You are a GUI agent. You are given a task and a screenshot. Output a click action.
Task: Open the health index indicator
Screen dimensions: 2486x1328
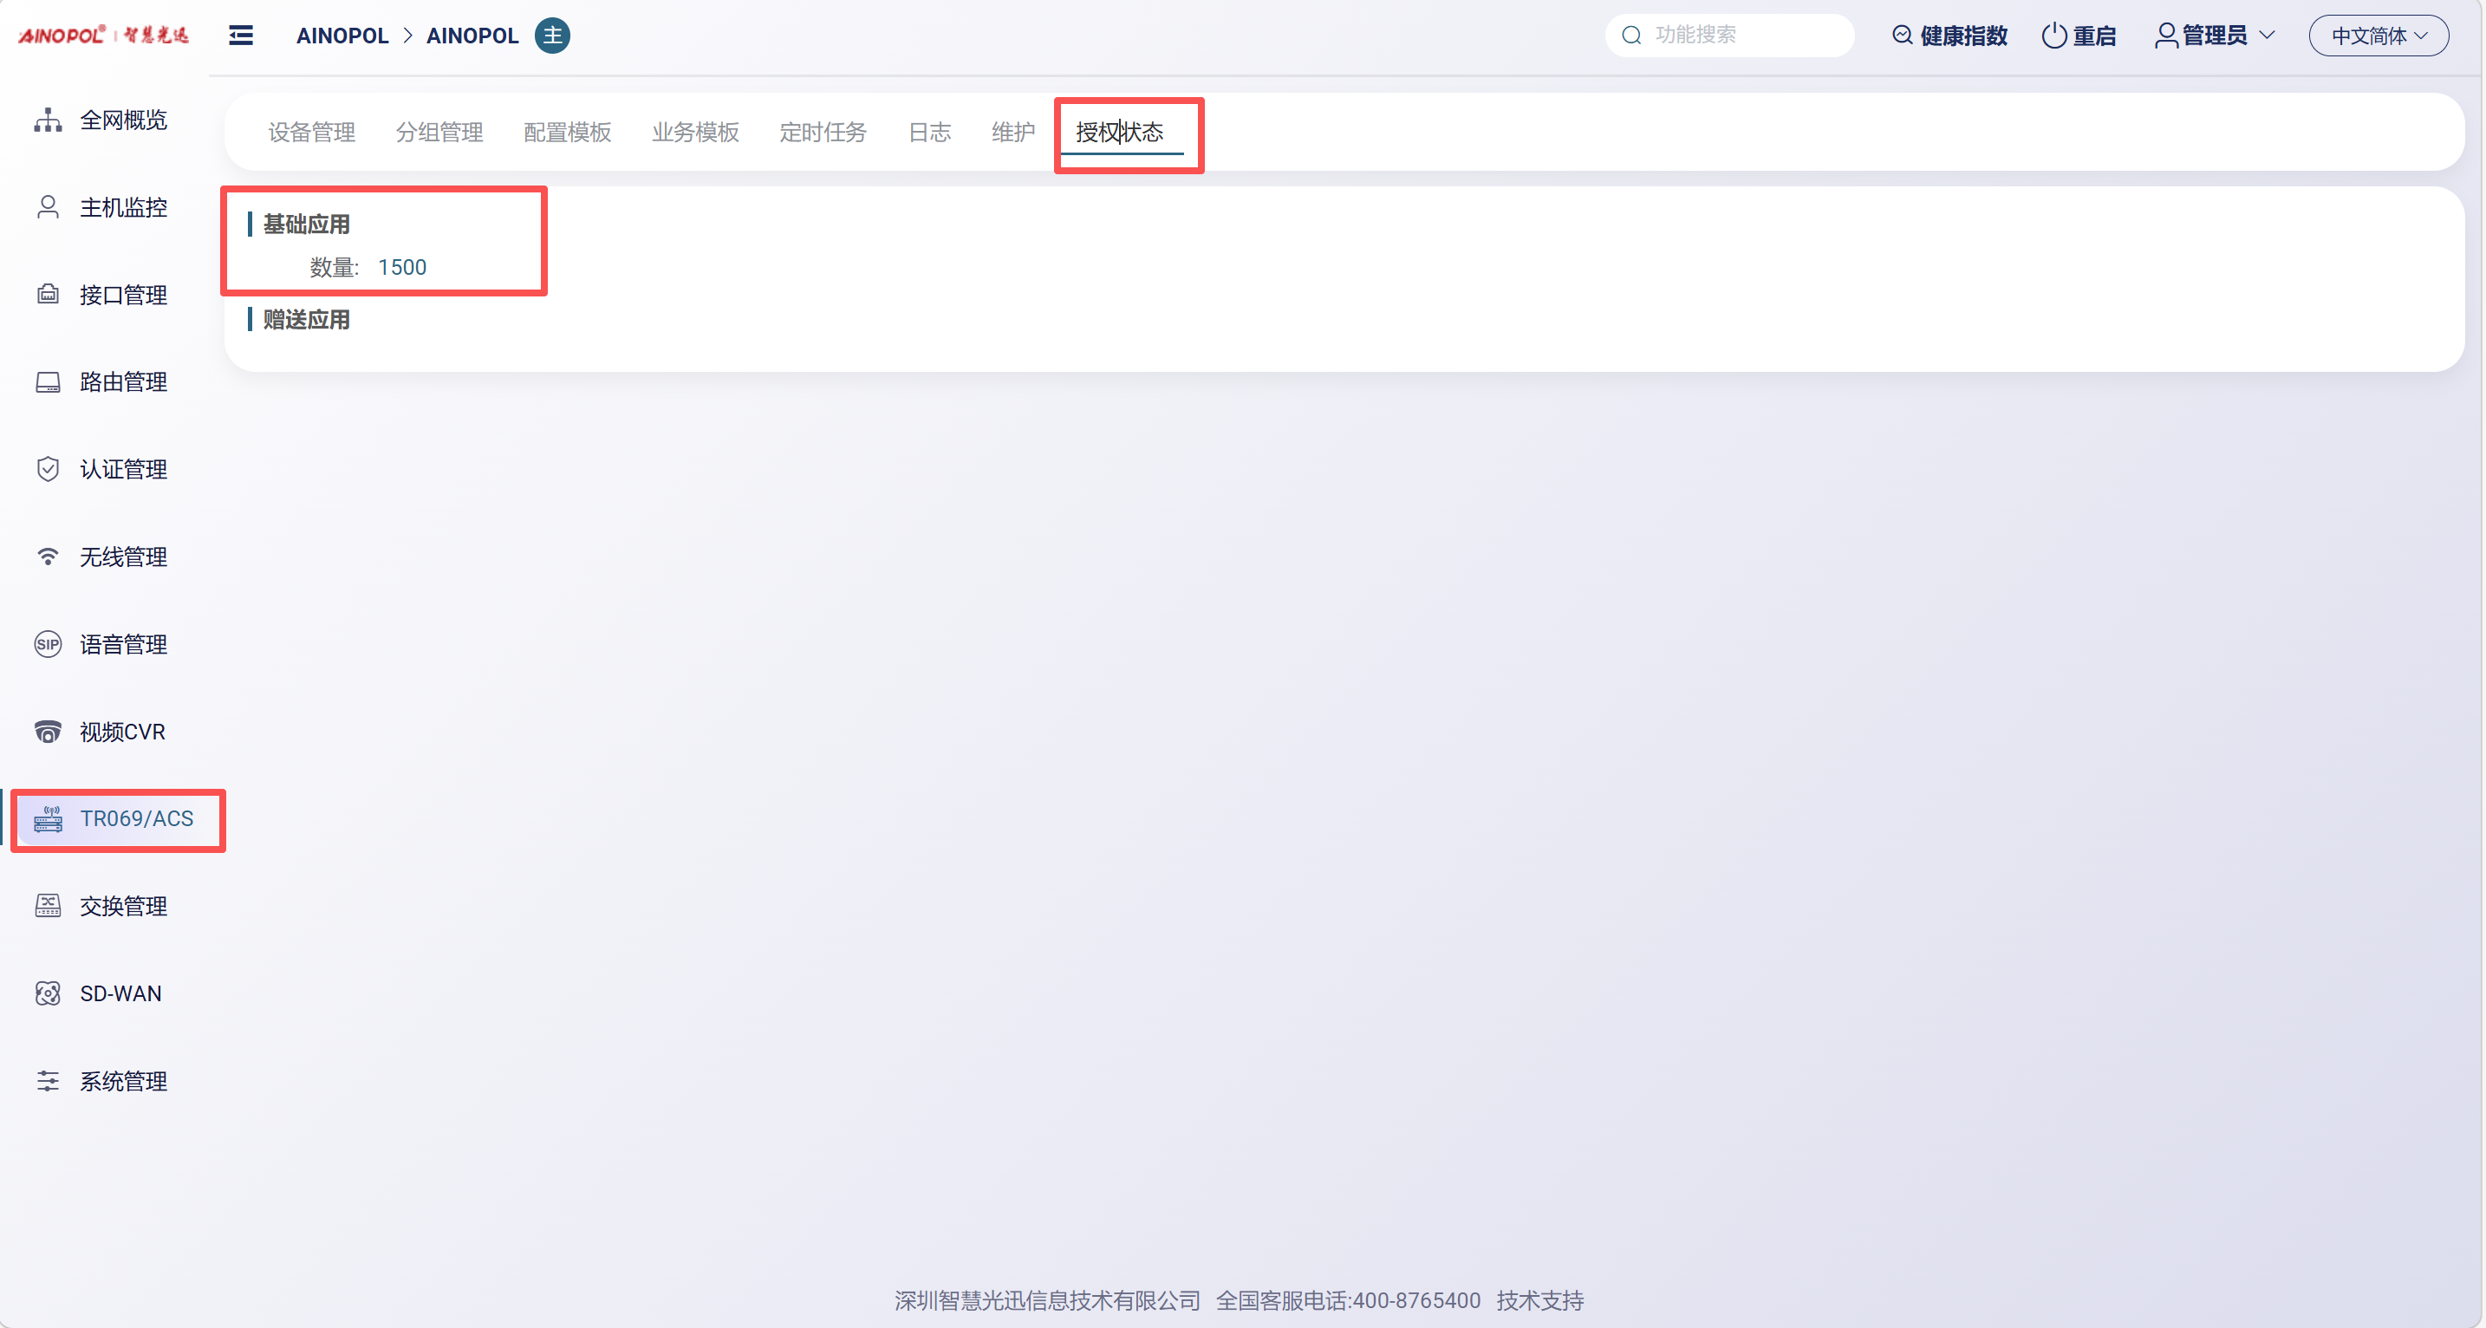(x=1949, y=36)
